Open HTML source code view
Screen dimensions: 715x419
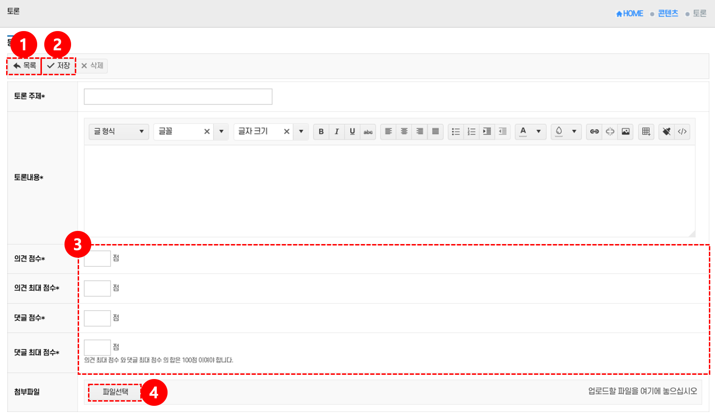point(682,132)
